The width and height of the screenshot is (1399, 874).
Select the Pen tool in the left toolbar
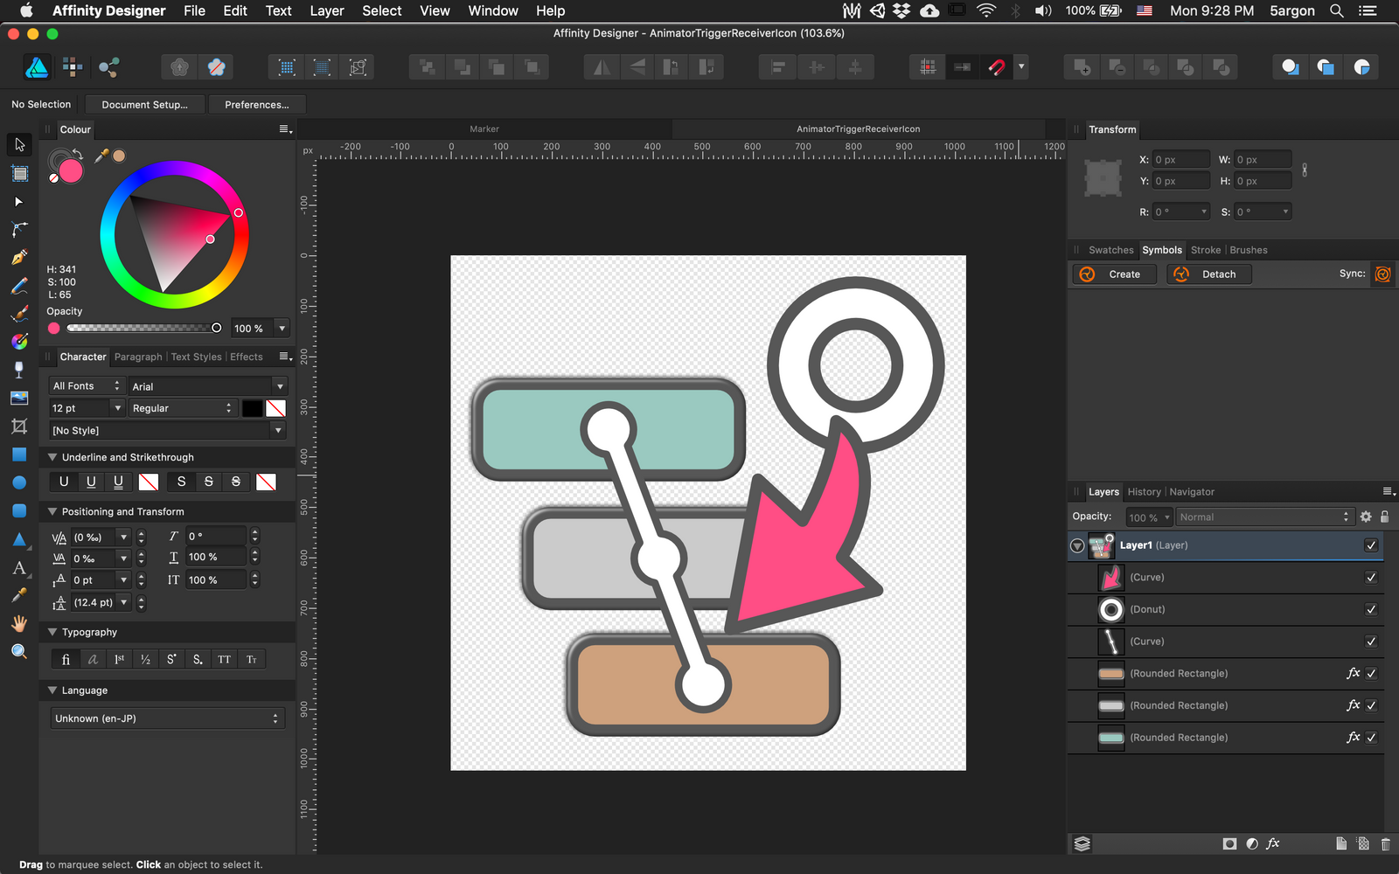[x=19, y=258]
